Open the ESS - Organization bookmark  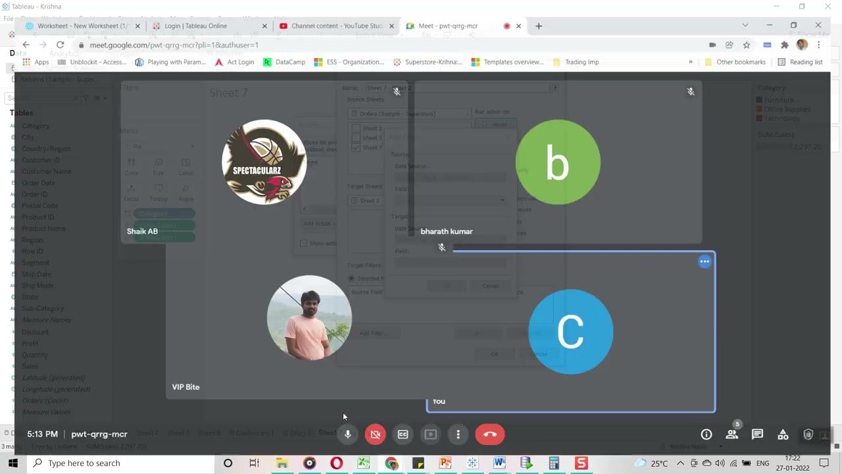(349, 62)
